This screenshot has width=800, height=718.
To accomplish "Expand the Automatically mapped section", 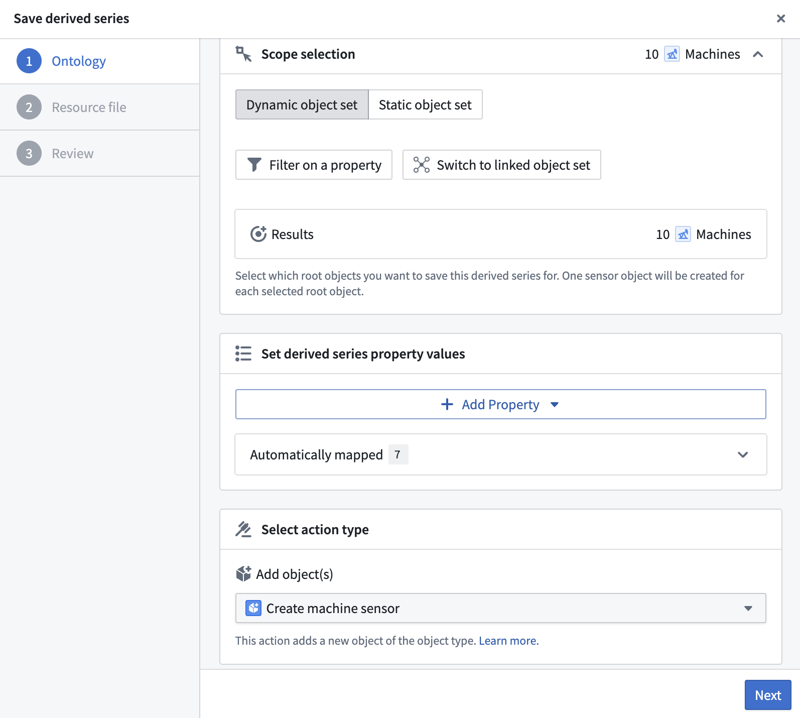I will click(501, 454).
